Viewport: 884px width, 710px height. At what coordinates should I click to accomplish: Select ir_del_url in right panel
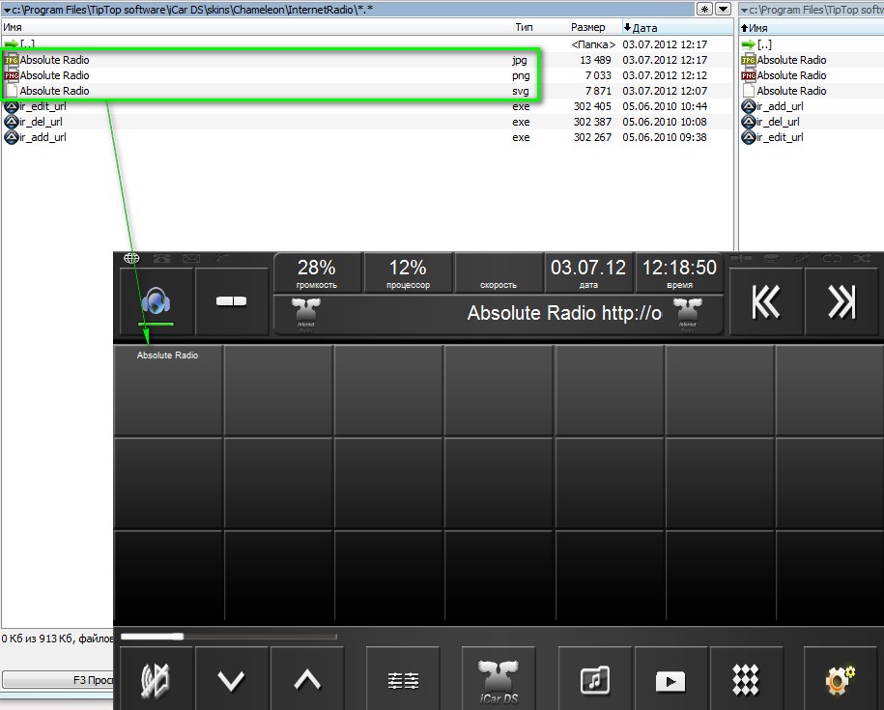coord(812,122)
